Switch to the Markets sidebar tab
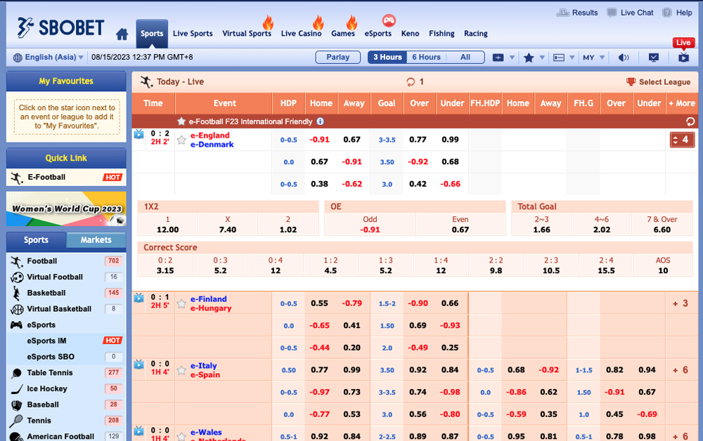The width and height of the screenshot is (703, 441). [96, 240]
